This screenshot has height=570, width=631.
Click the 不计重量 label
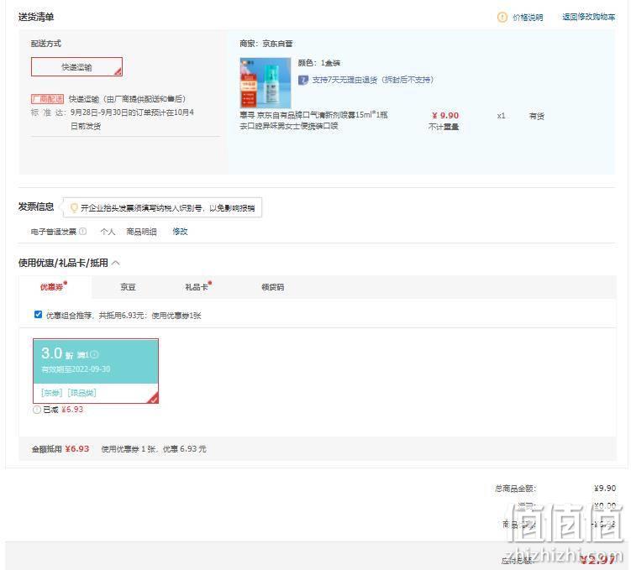[x=444, y=127]
